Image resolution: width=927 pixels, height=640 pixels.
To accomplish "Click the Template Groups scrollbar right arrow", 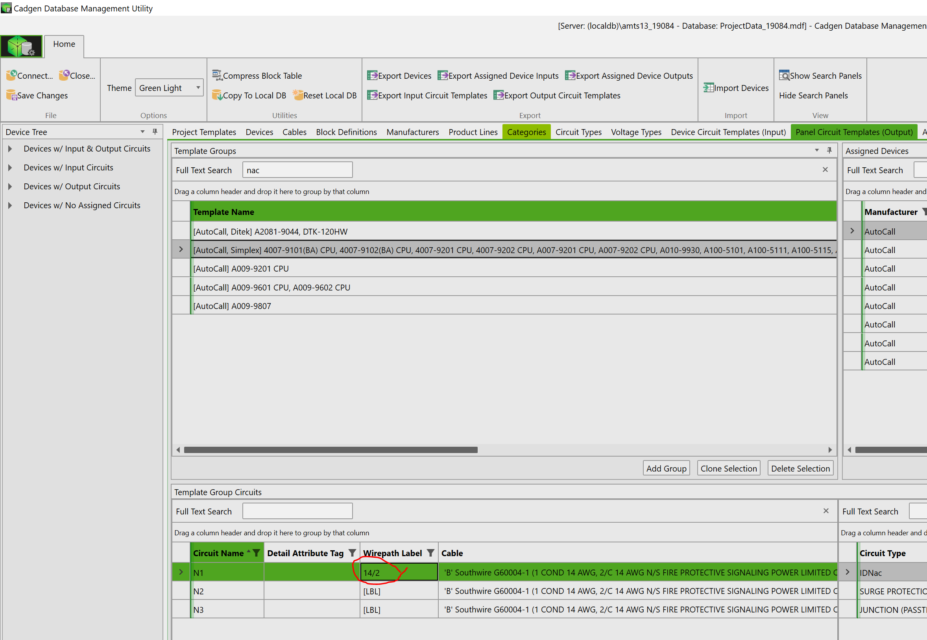I will tap(830, 449).
